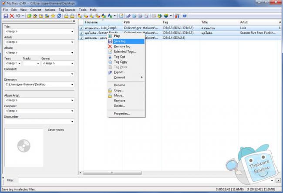Expand the Discnumber field dropdown
Viewport: 283px width, 193px height.
[x=72, y=122]
